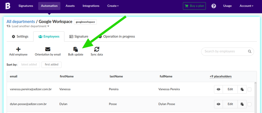Click the B logo in header
The height and width of the screenshot is (113, 262).
pyautogui.click(x=8, y=6)
